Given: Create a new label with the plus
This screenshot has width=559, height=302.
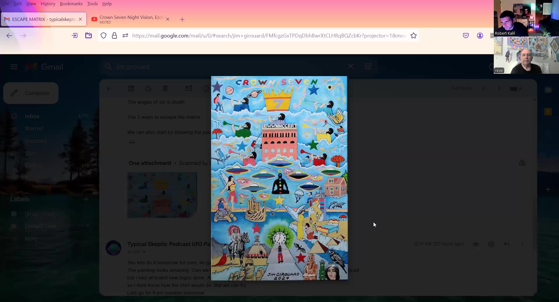Looking at the screenshot, I should pyautogui.click(x=86, y=199).
